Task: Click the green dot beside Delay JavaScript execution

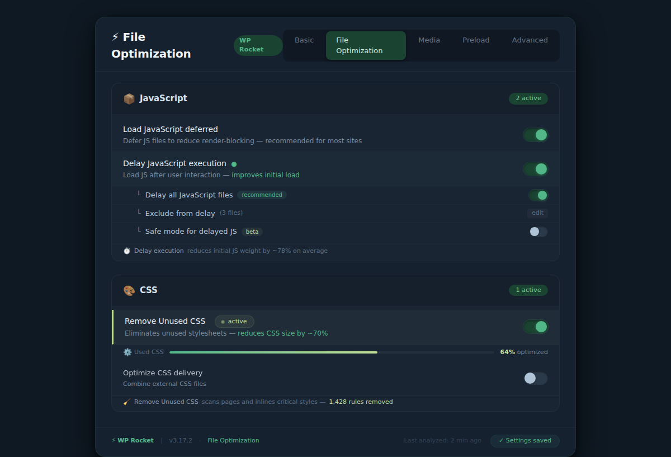Action: 234,164
